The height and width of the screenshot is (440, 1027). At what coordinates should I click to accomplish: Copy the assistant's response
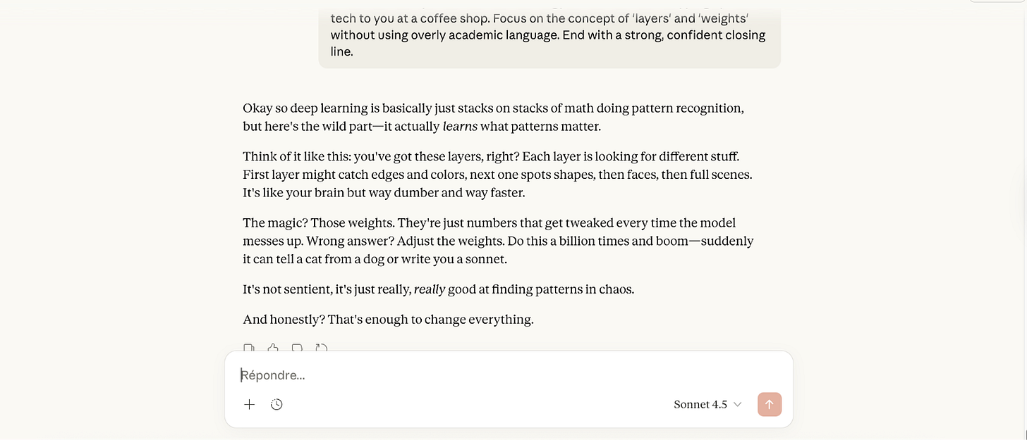pos(248,348)
